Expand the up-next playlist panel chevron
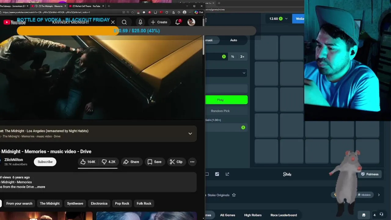Viewport: 391px width, 220px height. tap(190, 134)
